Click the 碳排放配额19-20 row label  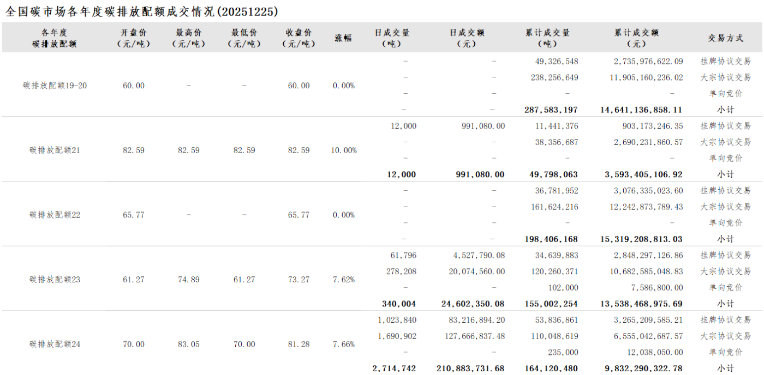[x=55, y=86]
